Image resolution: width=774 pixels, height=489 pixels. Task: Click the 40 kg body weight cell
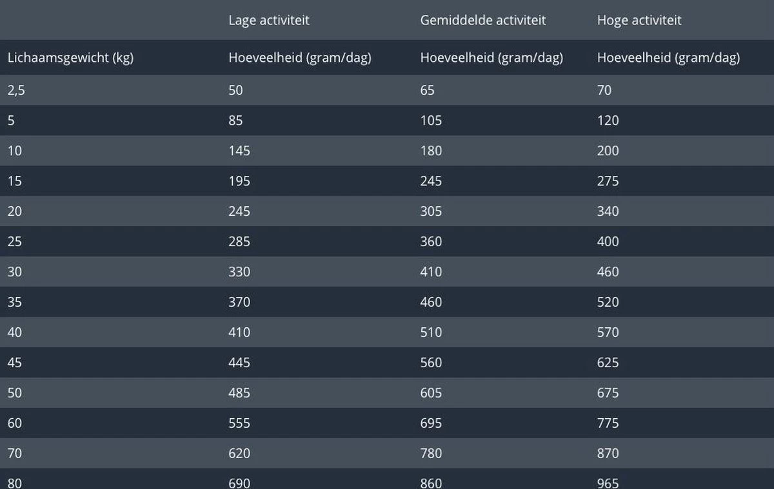coord(14,332)
